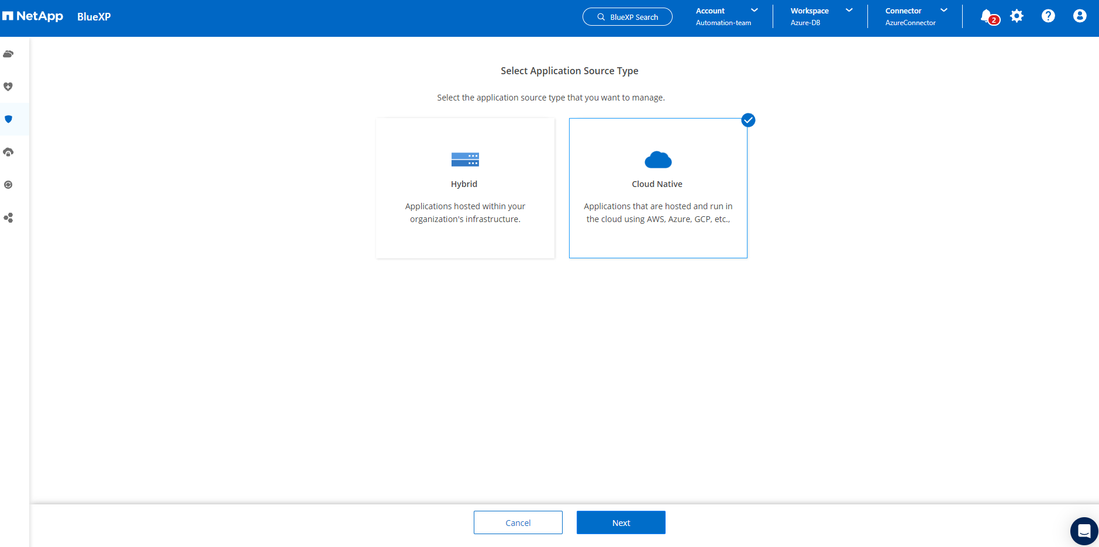
Task: Open notifications bell with 2 alerts
Action: 987,16
